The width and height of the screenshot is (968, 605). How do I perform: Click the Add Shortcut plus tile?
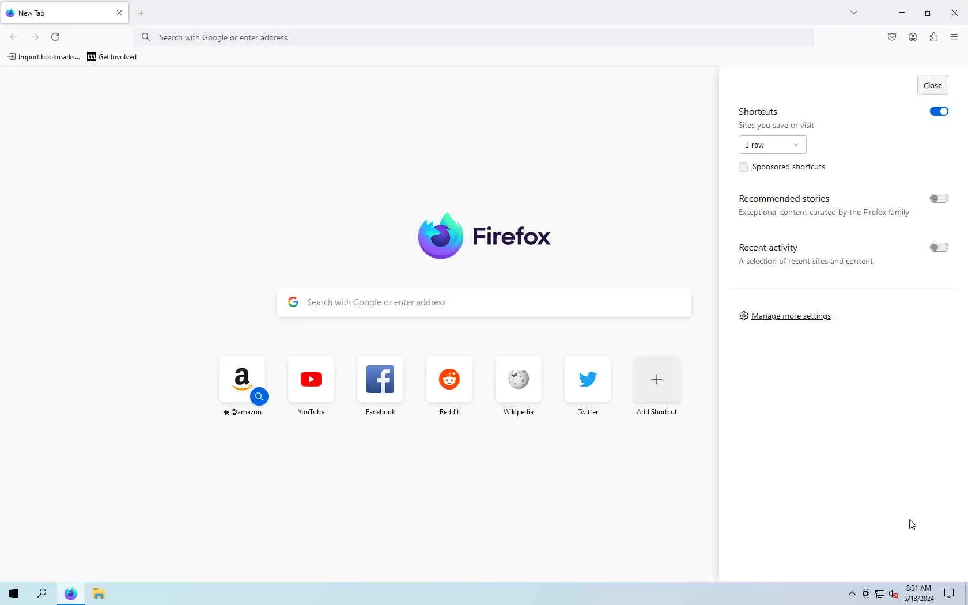tap(657, 379)
